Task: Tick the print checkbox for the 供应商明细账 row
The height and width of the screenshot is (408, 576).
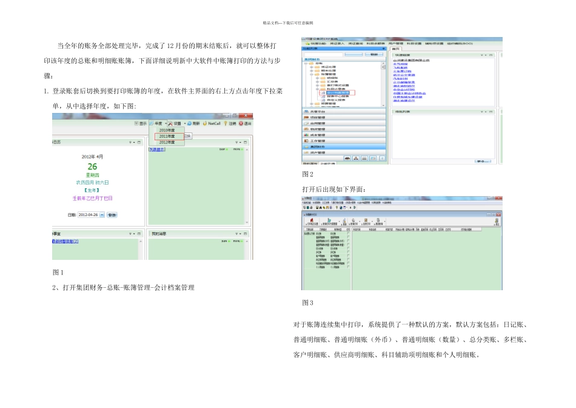Action: click(x=348, y=259)
